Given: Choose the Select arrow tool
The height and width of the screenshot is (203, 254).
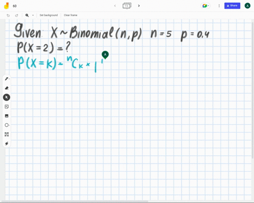Looking at the screenshot, I should pos(6,97).
